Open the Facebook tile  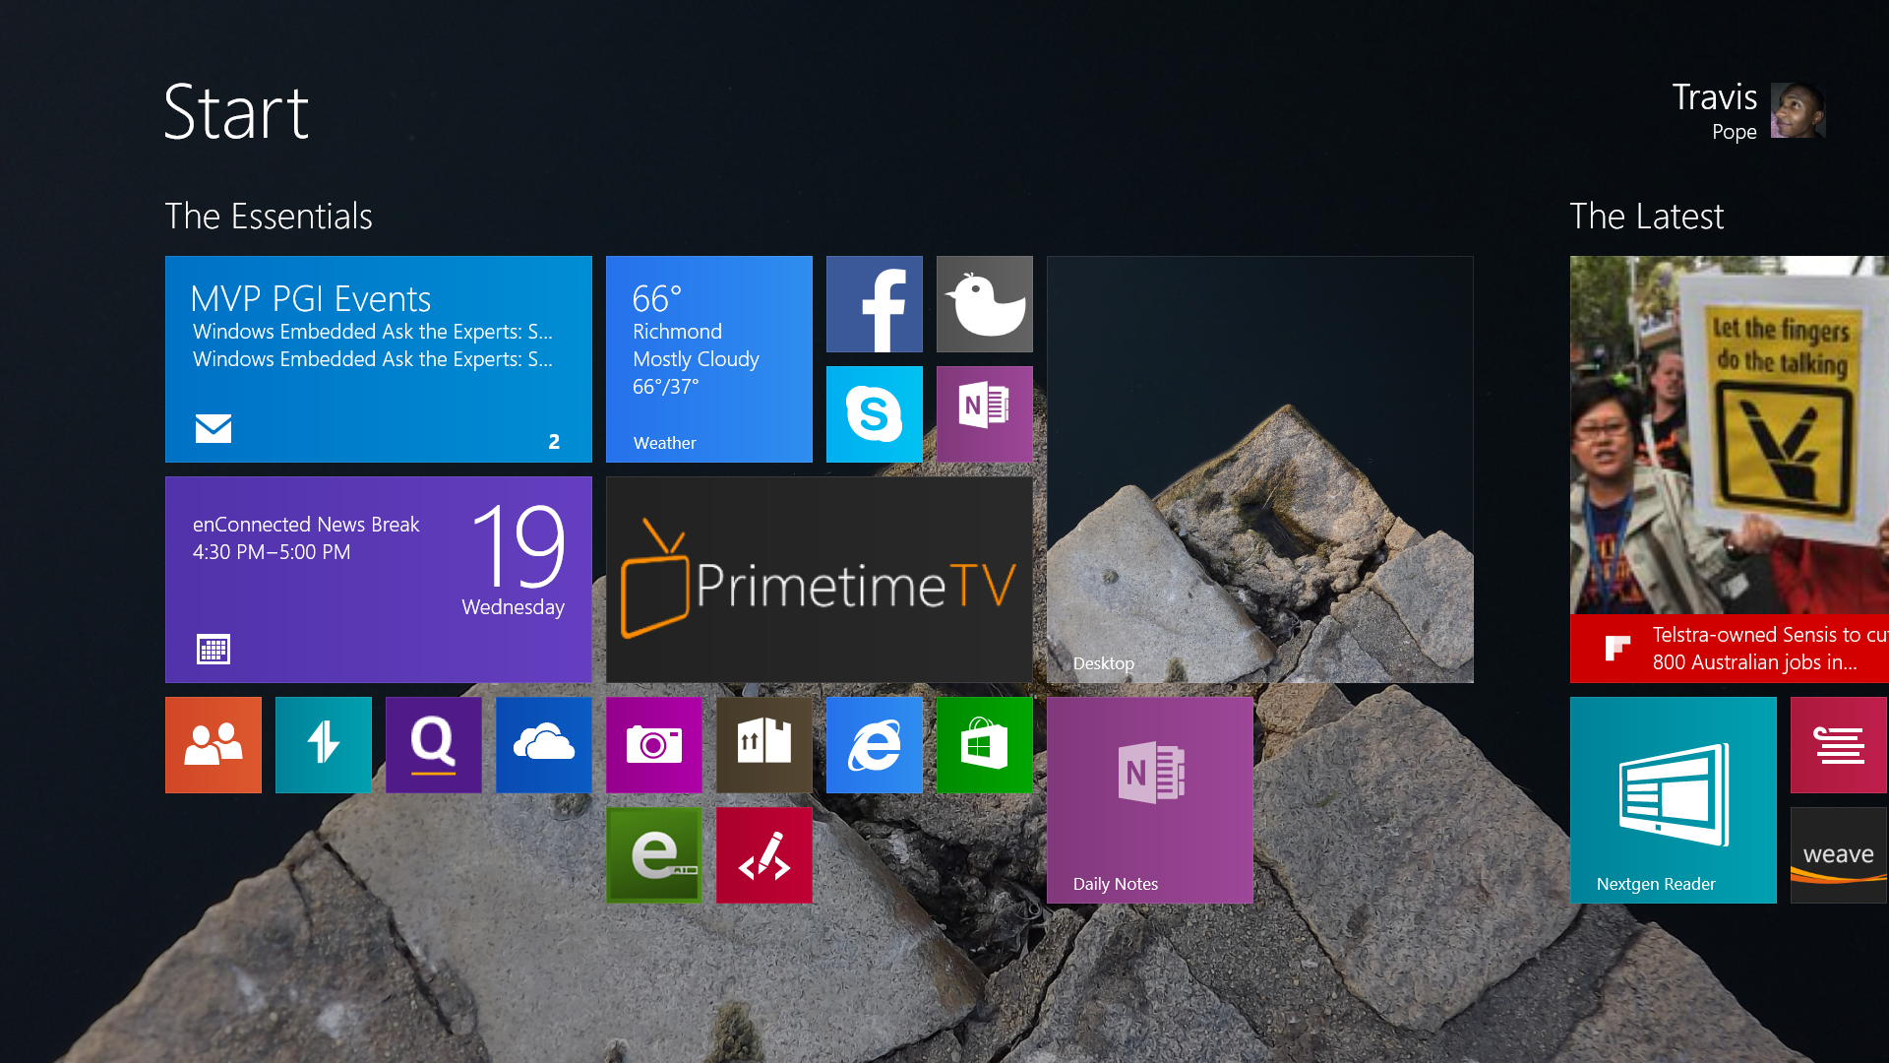(x=875, y=304)
